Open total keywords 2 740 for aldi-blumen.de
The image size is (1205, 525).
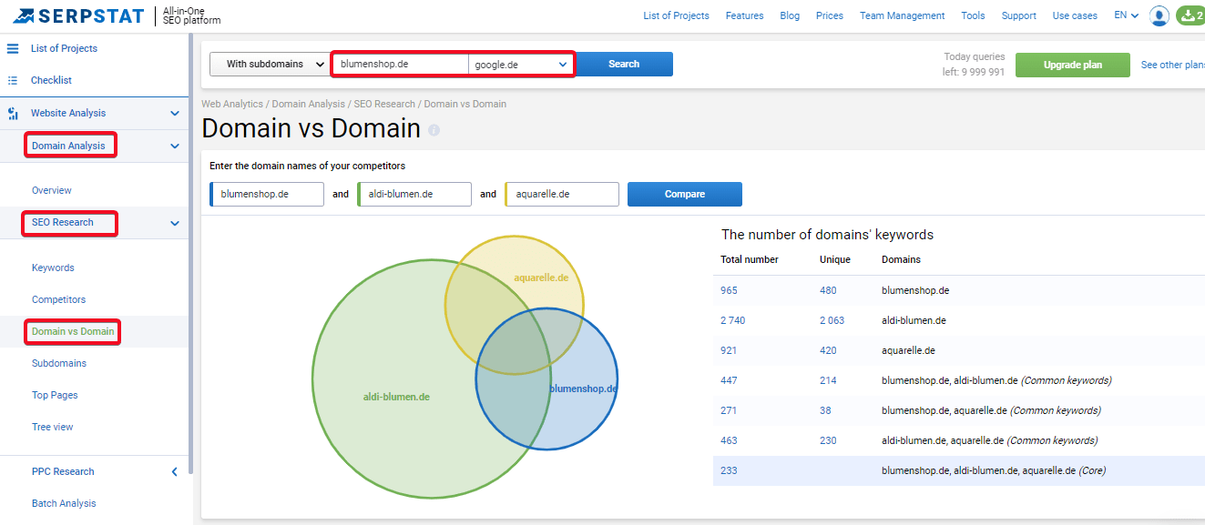732,320
